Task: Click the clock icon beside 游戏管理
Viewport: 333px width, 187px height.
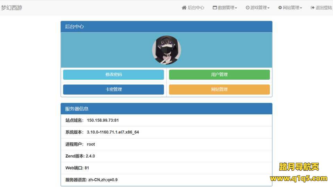Action: pyautogui.click(x=247, y=8)
